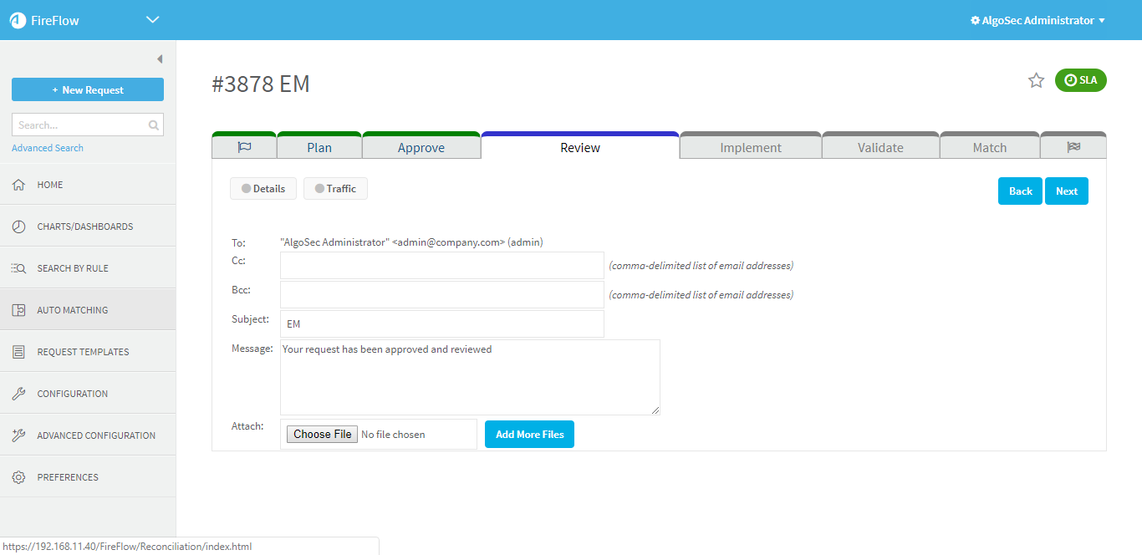The image size is (1142, 555).
Task: Click the Auto Matching sidebar icon
Action: coord(18,310)
